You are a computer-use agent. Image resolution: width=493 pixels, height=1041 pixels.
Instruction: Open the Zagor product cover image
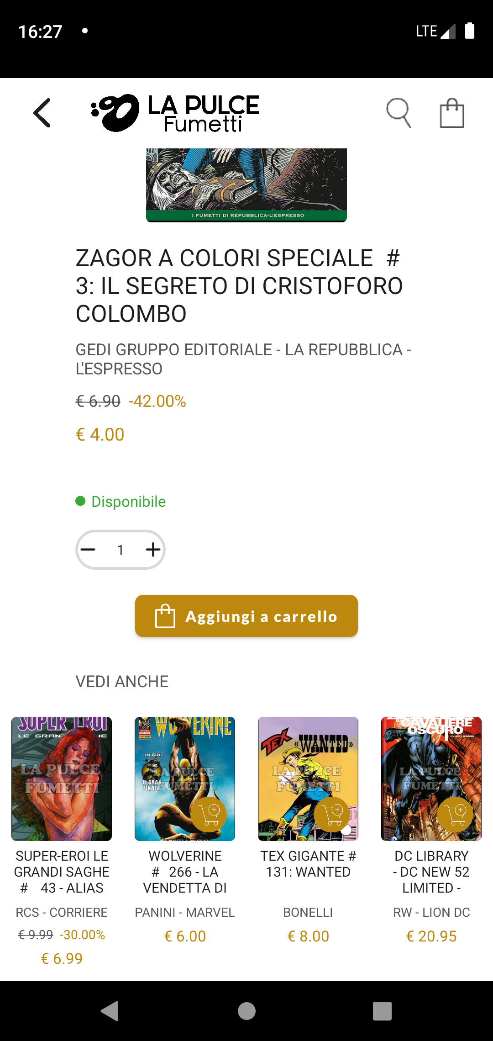[x=246, y=185]
